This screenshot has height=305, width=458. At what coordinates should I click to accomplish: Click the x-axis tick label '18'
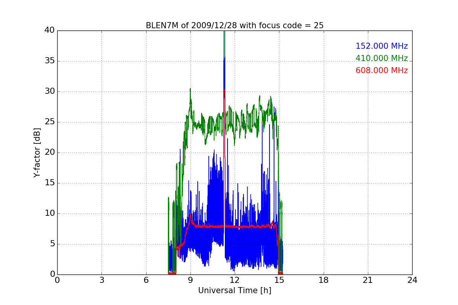324,280
